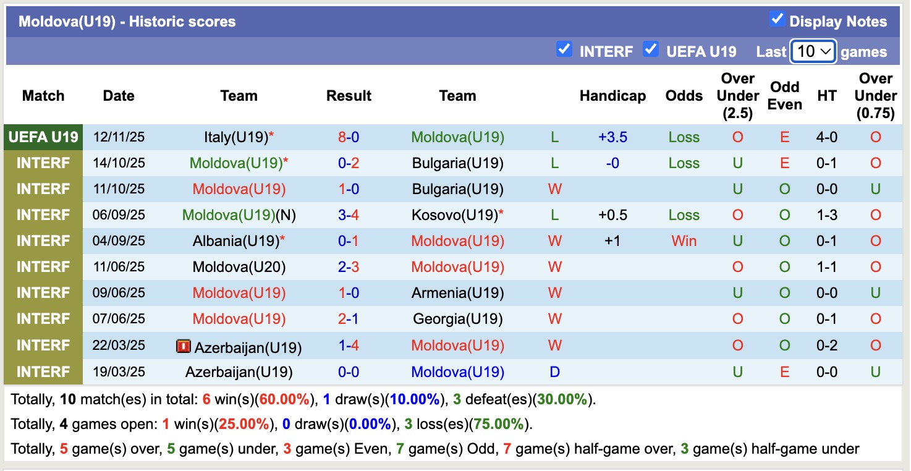
Task: Click the Over Under (2.5) column header
Action: (x=737, y=96)
